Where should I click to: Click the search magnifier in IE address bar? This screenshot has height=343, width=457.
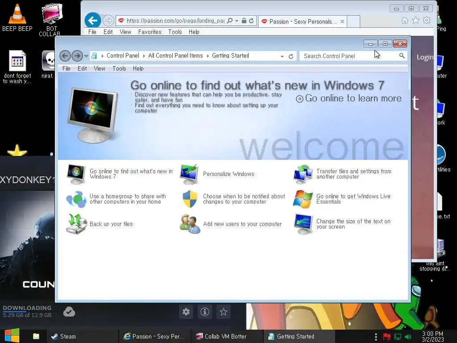pos(230,21)
